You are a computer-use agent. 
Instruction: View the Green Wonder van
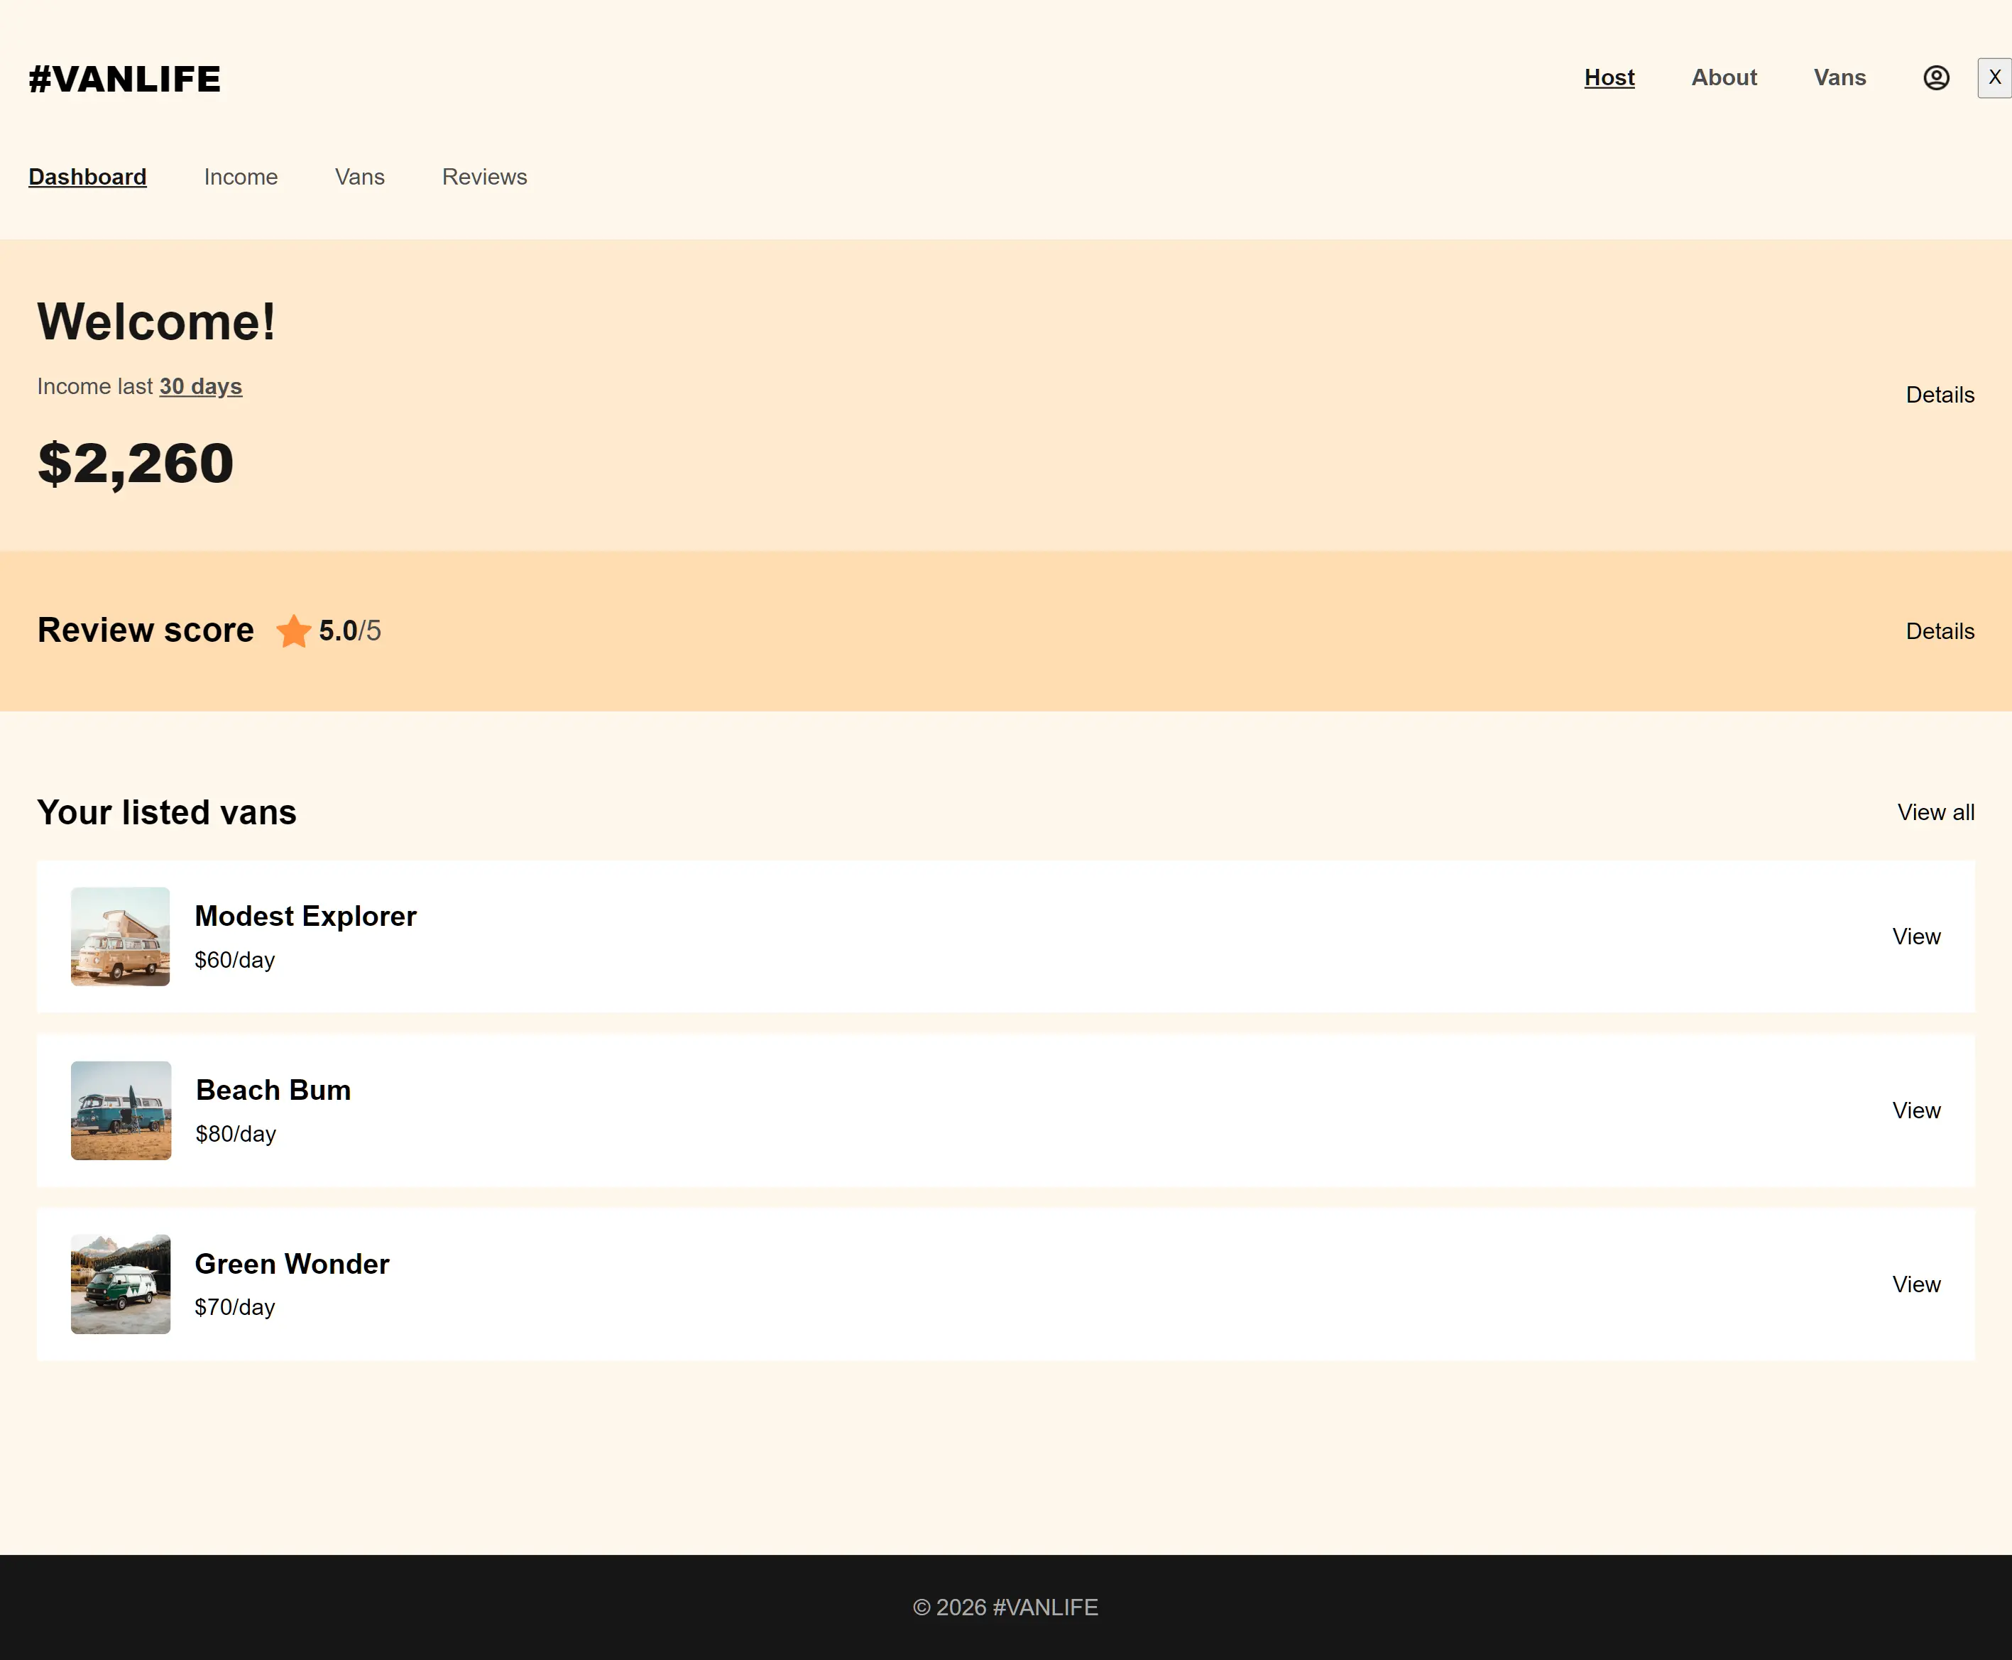[1916, 1284]
